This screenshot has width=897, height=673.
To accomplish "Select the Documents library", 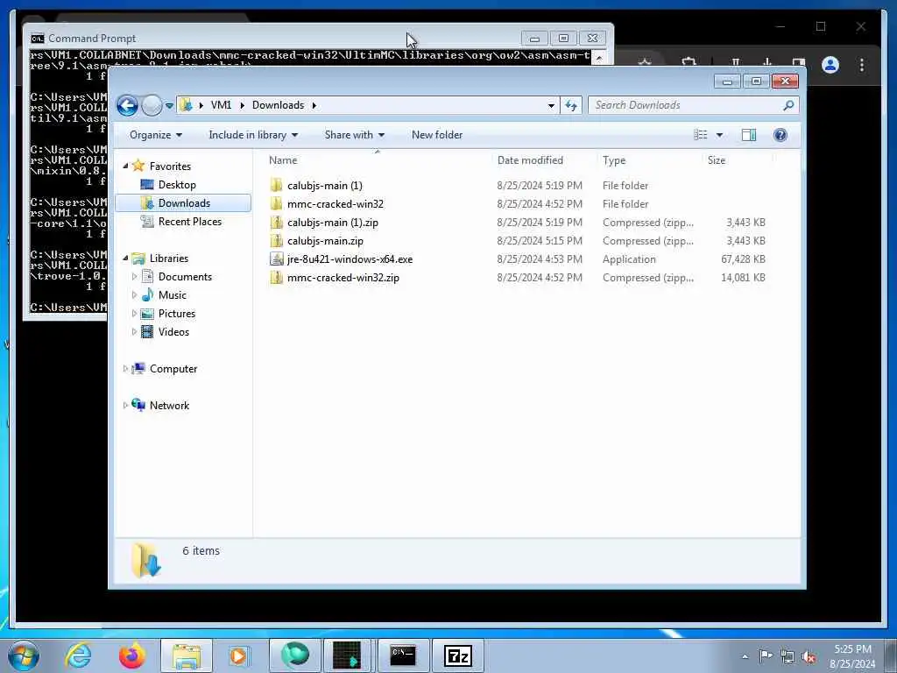I will (x=184, y=277).
